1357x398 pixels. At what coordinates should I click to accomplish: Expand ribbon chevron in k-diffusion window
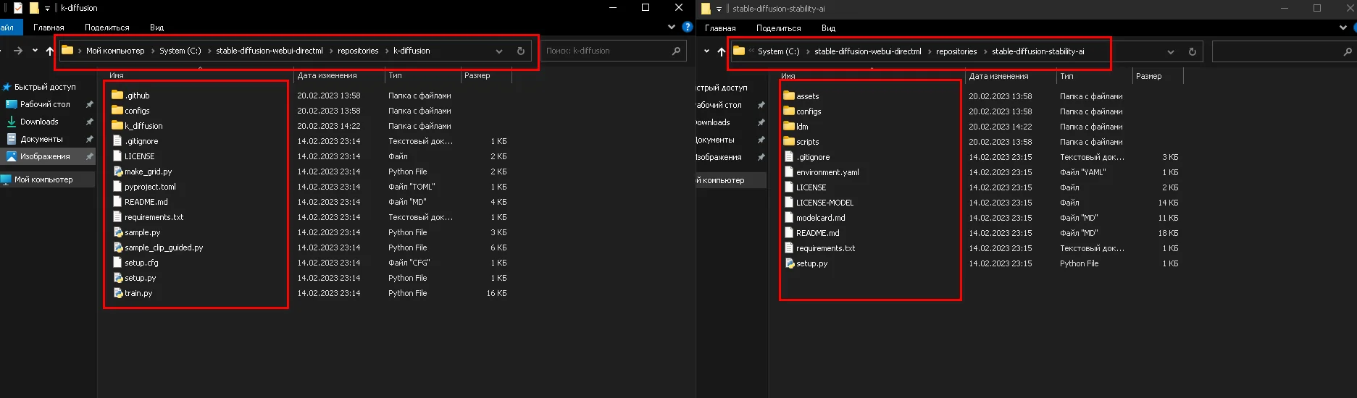[x=671, y=27]
